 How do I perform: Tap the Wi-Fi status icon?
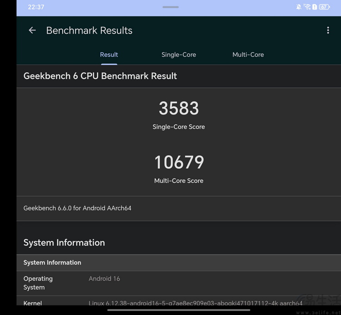(x=307, y=7)
